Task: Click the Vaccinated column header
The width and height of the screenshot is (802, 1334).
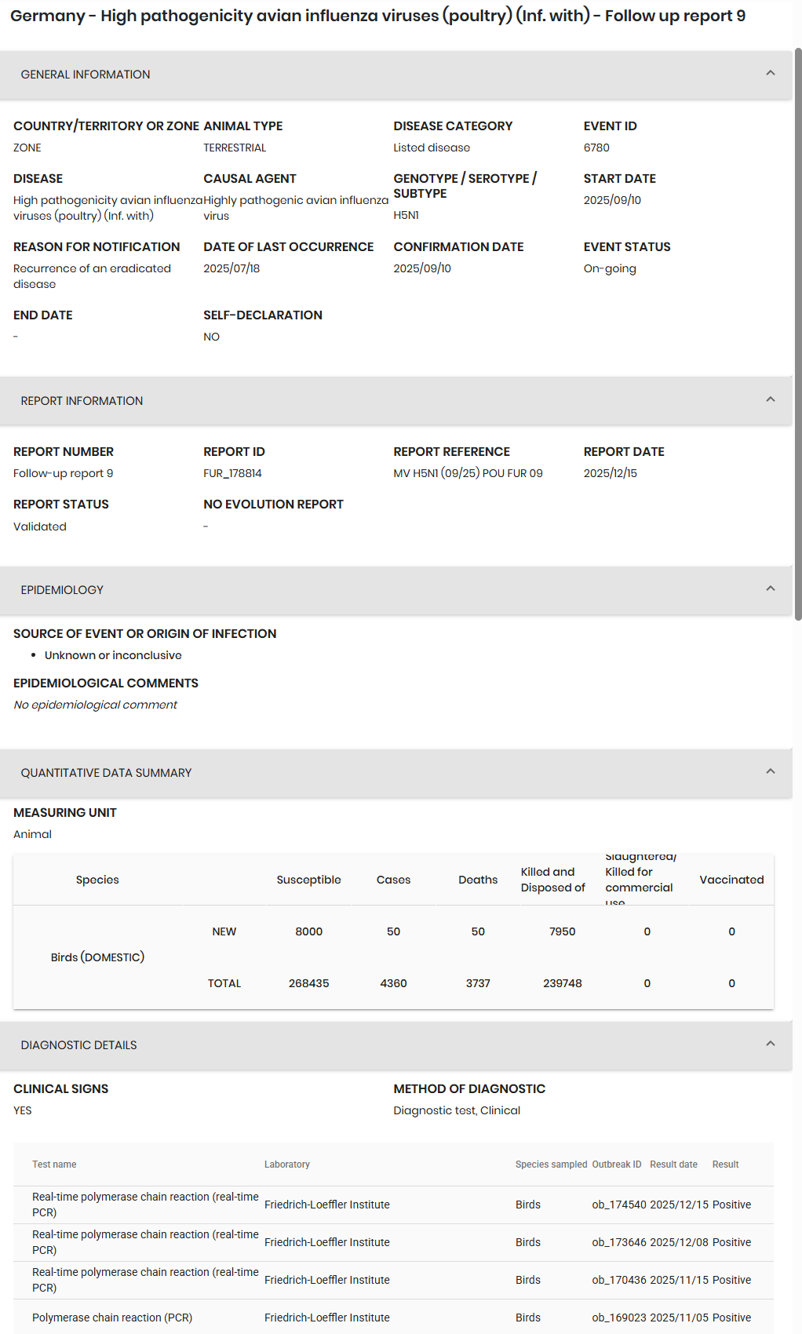Action: click(x=731, y=880)
